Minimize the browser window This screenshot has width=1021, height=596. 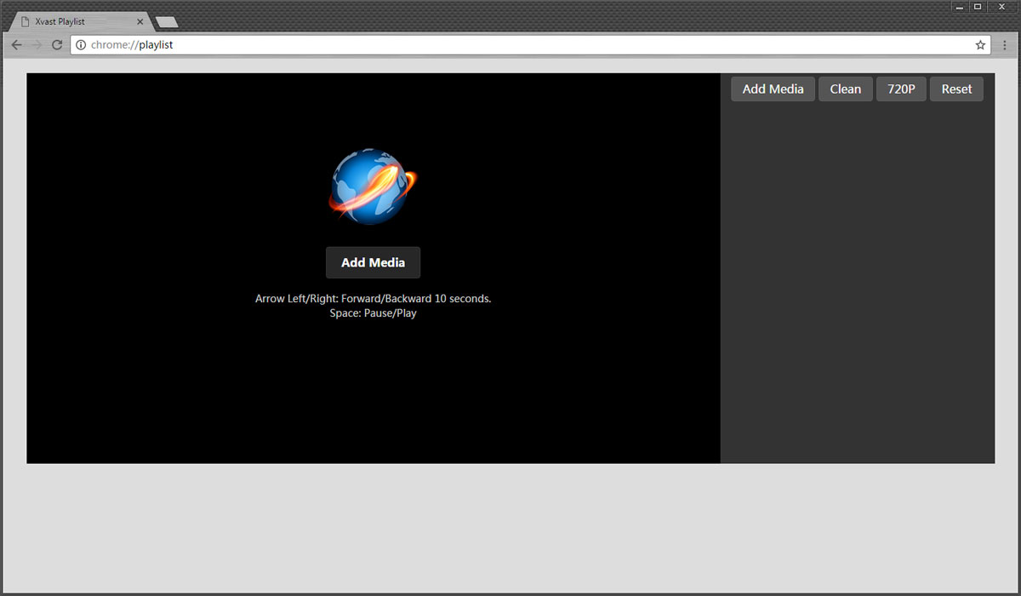[960, 6]
